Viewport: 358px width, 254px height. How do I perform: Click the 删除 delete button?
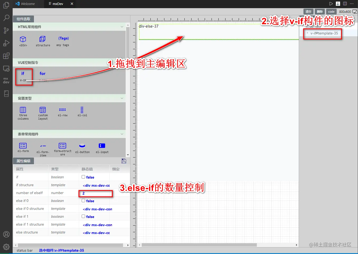click(320, 12)
